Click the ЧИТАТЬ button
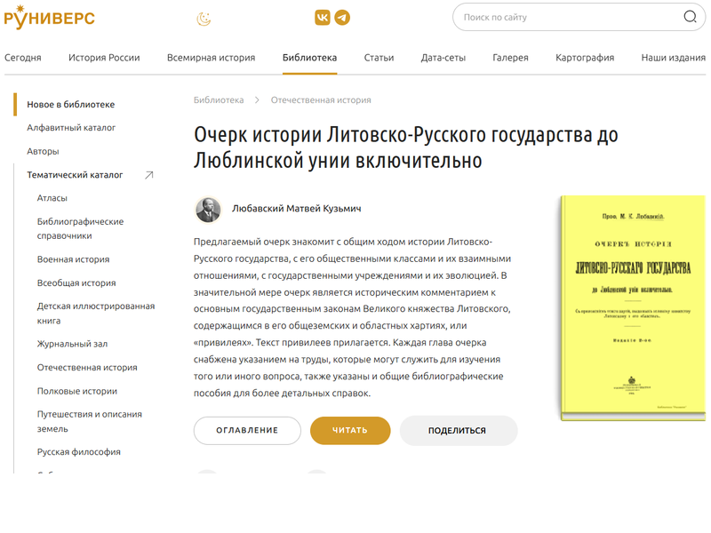 click(x=350, y=431)
